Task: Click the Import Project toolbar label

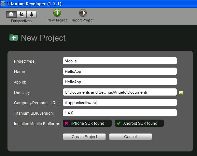Action: click(83, 20)
